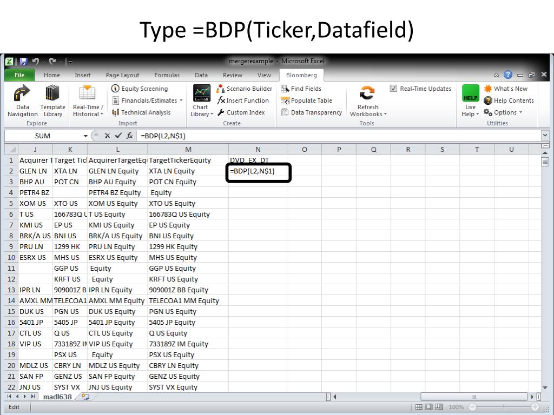Switch to the Page Layout tab

122,75
